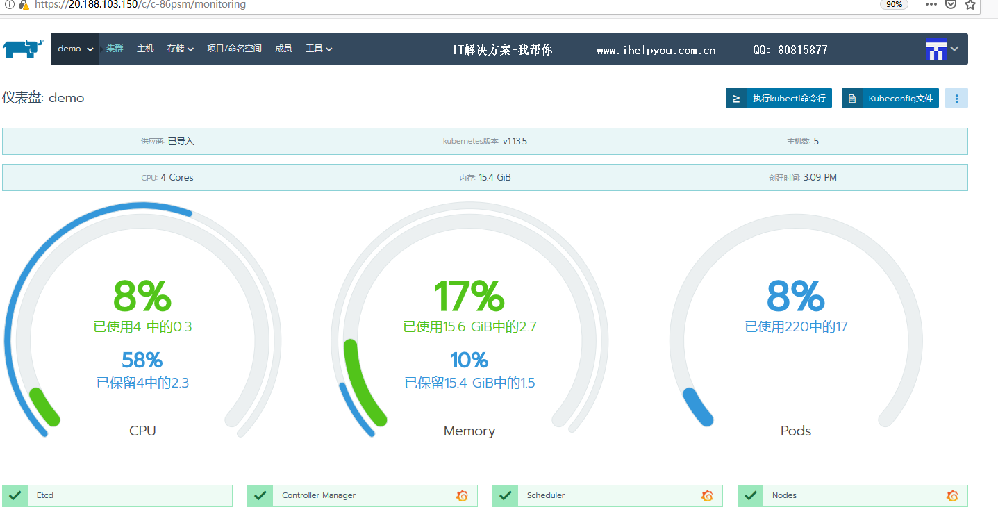Click the 90% zoom level indicator

coord(894,4)
